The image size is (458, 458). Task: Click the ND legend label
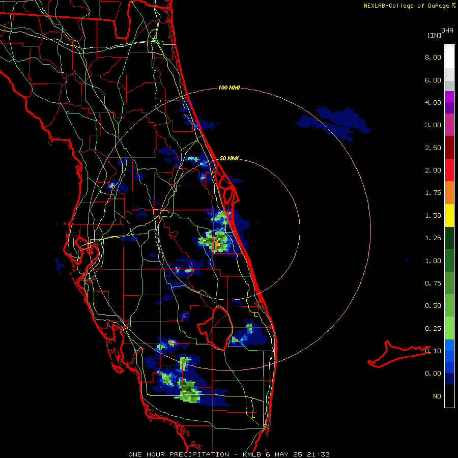pyautogui.click(x=437, y=396)
